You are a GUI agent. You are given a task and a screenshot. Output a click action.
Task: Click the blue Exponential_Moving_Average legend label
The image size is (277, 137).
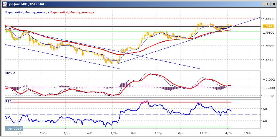pyautogui.click(x=27, y=12)
